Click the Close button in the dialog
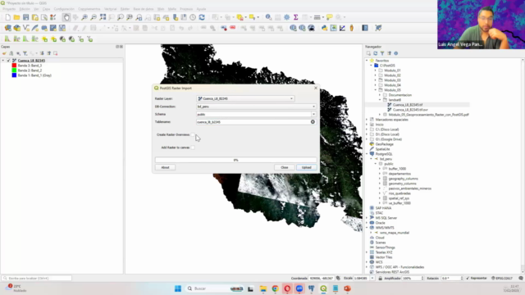Screen dimensions: 525x295 tap(285, 167)
